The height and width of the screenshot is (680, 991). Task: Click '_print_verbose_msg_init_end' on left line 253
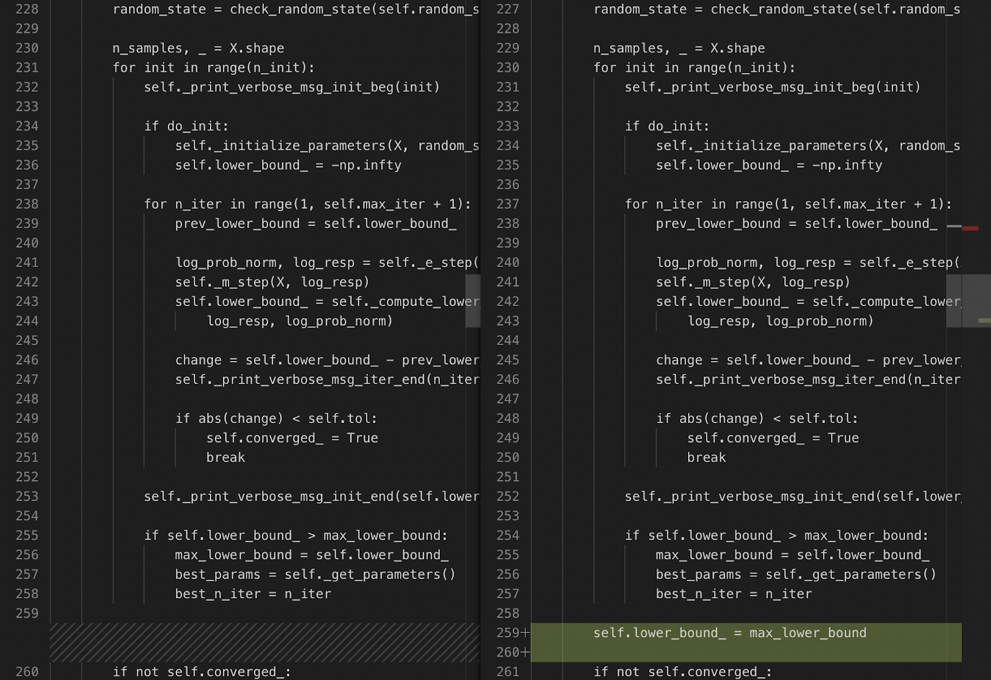288,497
